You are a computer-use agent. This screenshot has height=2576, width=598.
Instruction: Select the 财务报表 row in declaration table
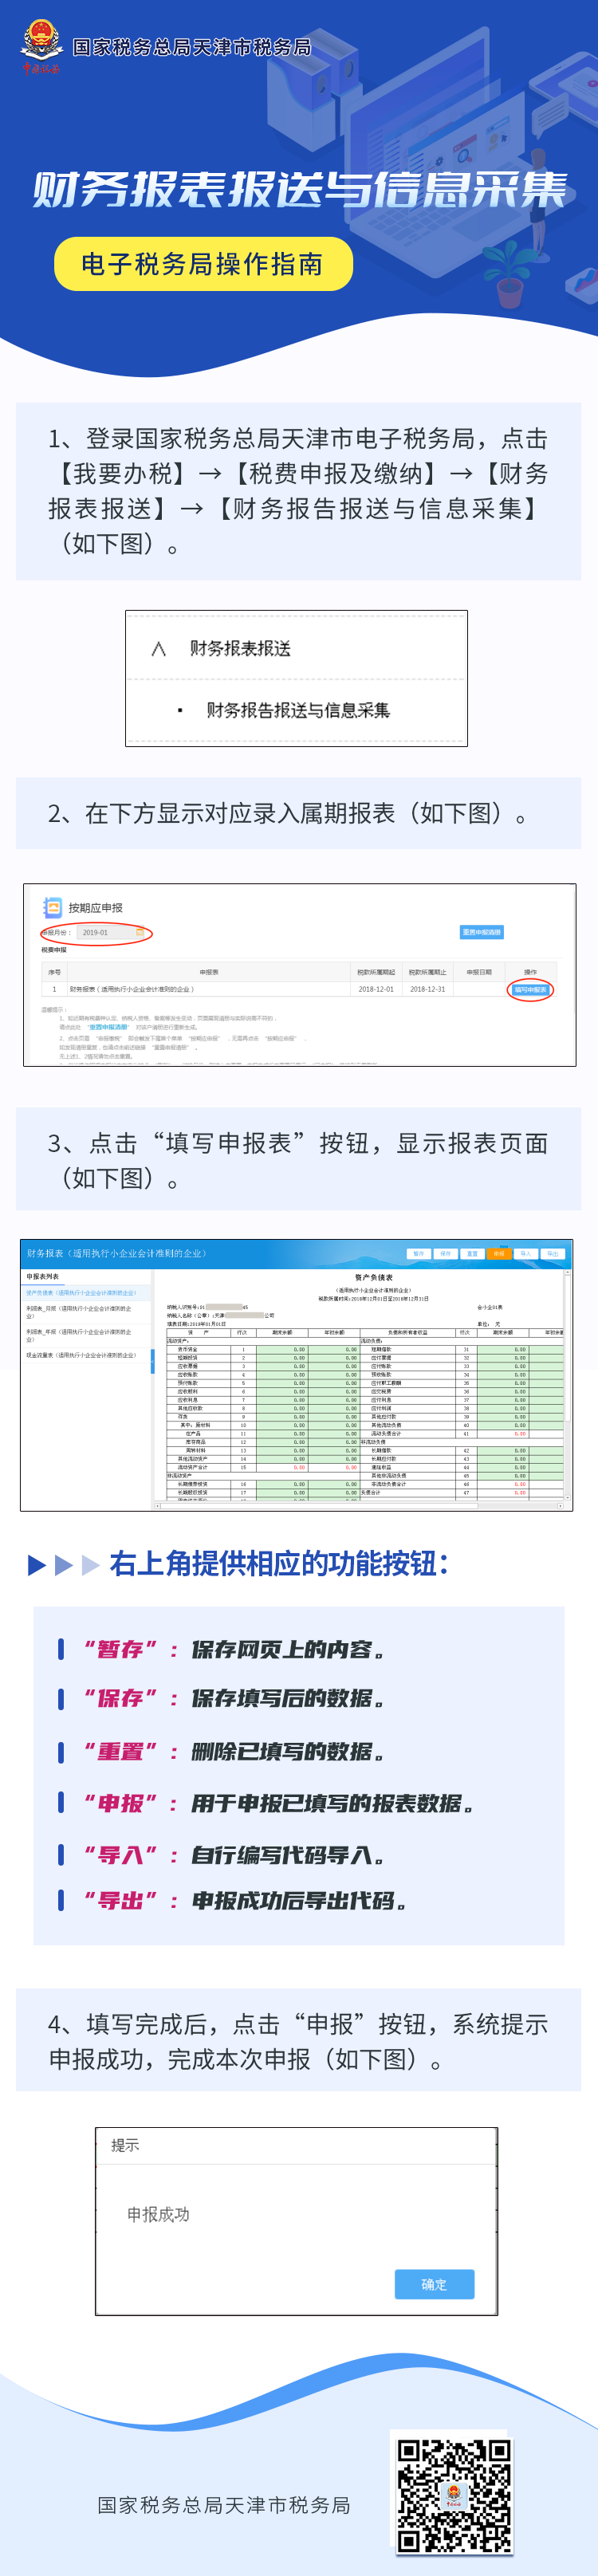coord(298,989)
